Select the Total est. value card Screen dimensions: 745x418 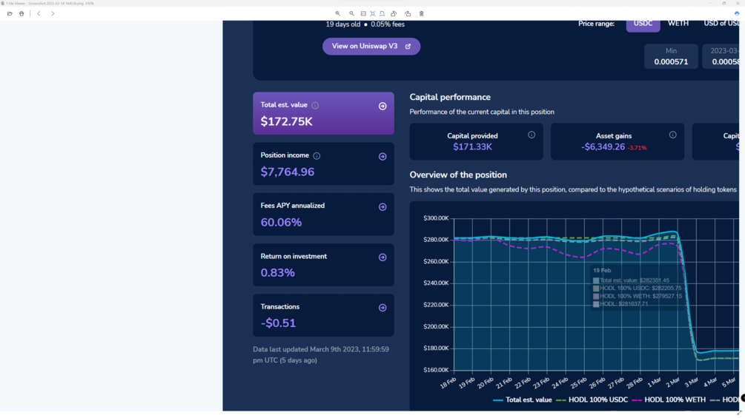coord(323,114)
